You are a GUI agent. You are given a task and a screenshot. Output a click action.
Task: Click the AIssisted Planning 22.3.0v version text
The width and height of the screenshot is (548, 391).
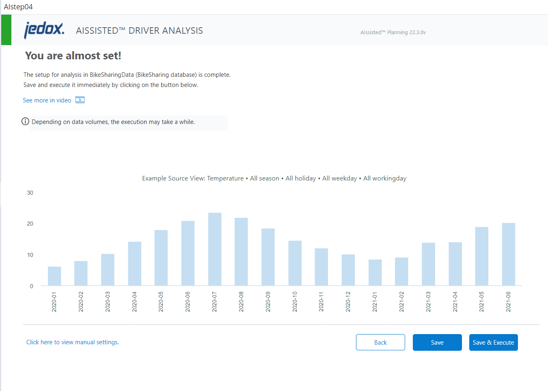click(393, 32)
